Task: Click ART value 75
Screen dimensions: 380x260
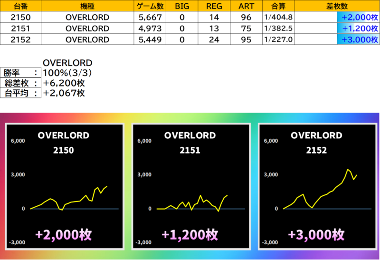Action: click(246, 29)
